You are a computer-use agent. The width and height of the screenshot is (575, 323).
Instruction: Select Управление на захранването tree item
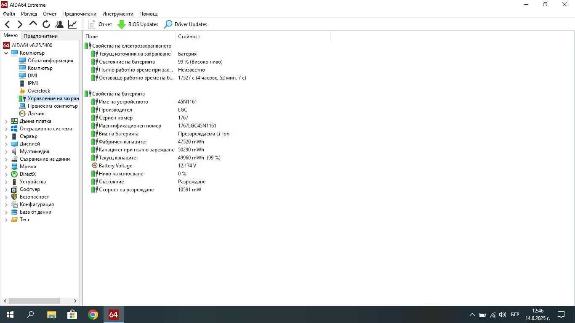pos(53,98)
